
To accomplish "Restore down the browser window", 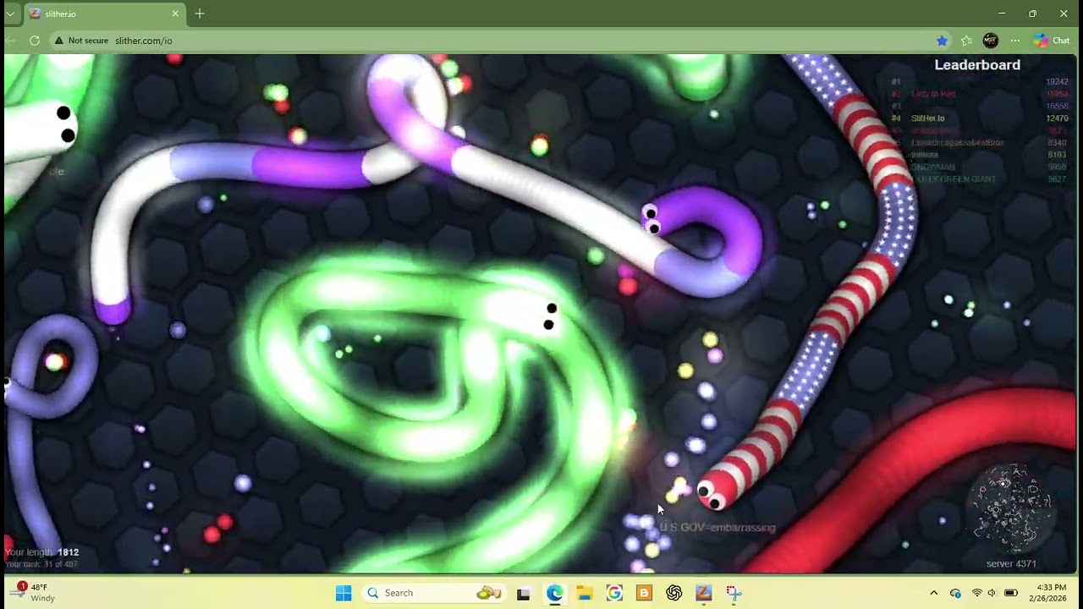I will tap(1032, 14).
